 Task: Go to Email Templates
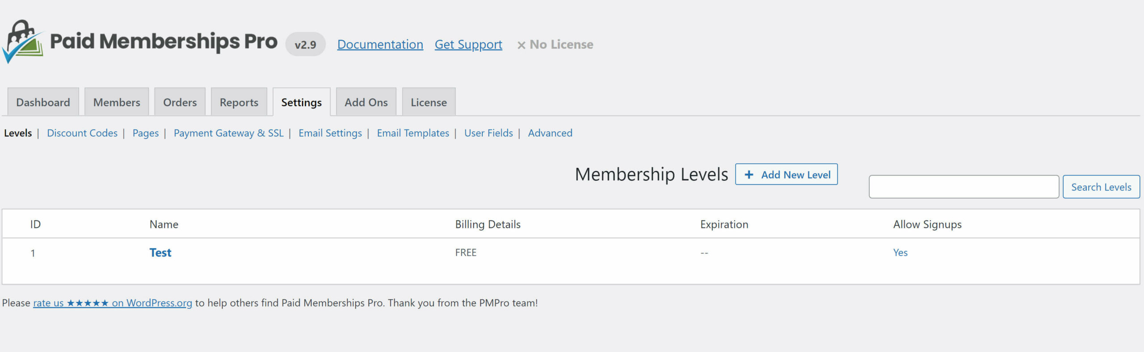[413, 133]
